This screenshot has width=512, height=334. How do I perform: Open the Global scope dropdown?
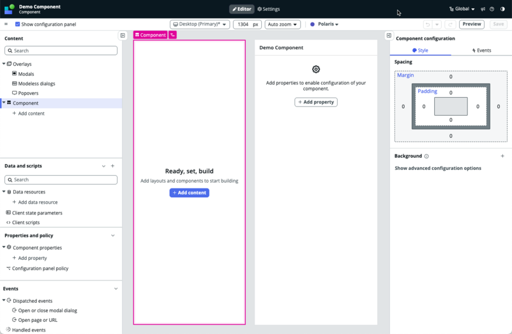pyautogui.click(x=462, y=9)
